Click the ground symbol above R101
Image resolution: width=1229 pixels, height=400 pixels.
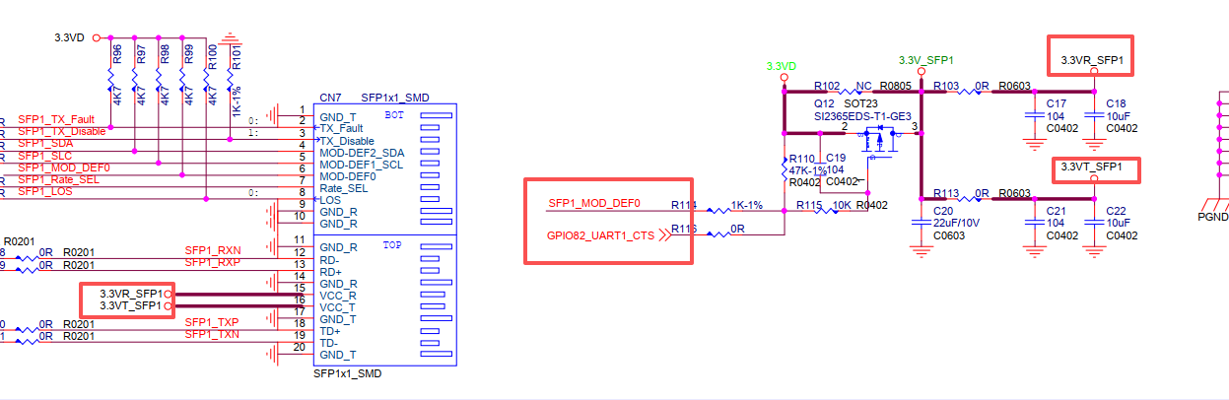click(x=231, y=41)
